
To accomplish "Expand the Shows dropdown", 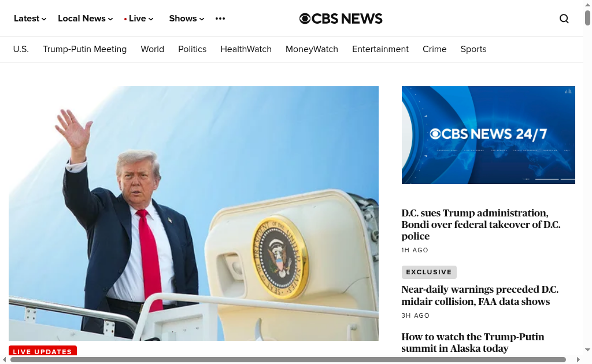I will coord(187,19).
